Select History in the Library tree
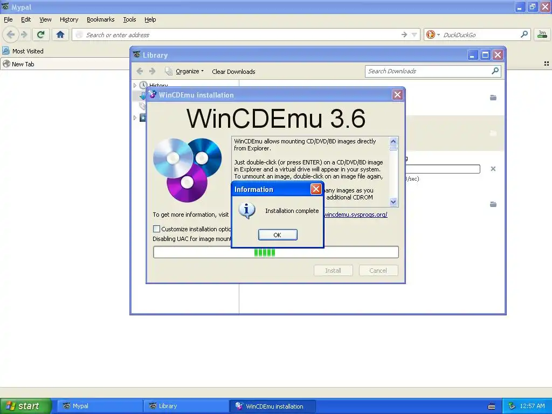 click(x=158, y=85)
